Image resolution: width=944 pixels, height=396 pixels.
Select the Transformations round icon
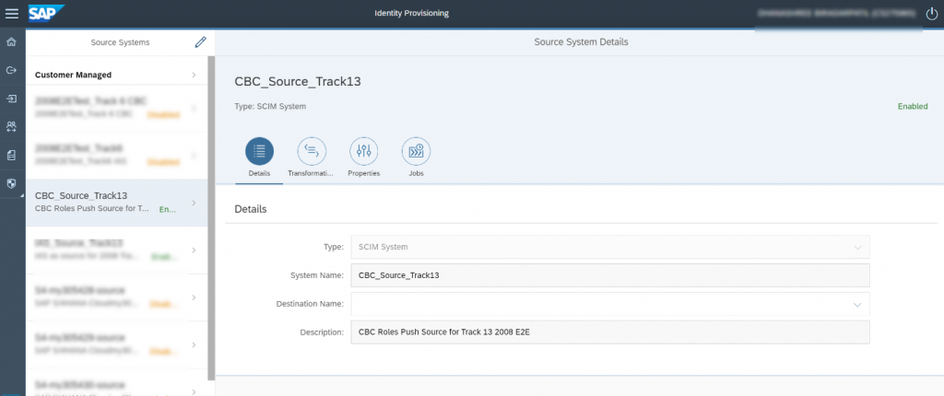(x=312, y=152)
